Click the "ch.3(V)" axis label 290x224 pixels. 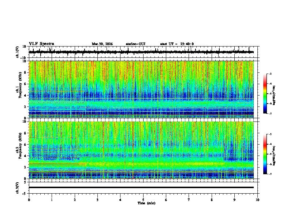click(18, 188)
